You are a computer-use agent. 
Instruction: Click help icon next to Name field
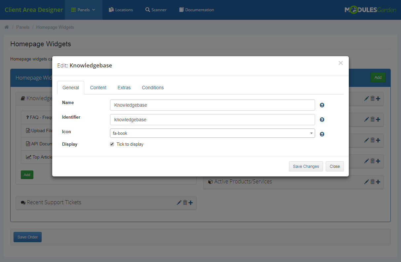pos(322,105)
